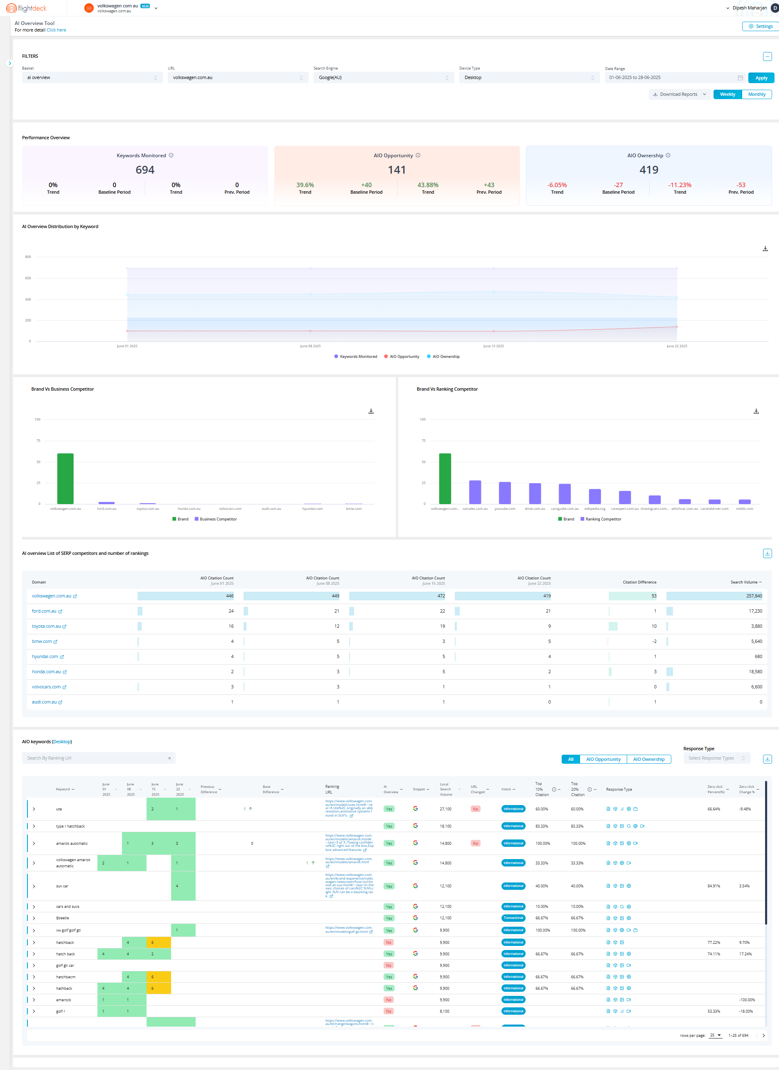Viewport: 779px width, 1070px height.
Task: Open vw golf gti ranking URL link
Action: (348, 930)
